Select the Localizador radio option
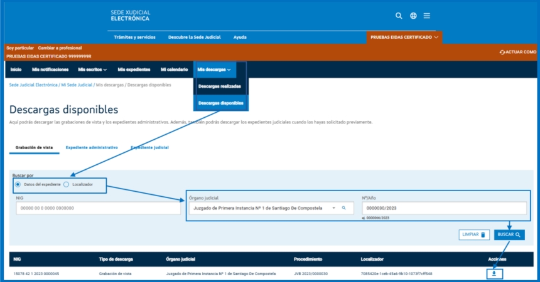The width and height of the screenshot is (540, 282). [x=67, y=184]
